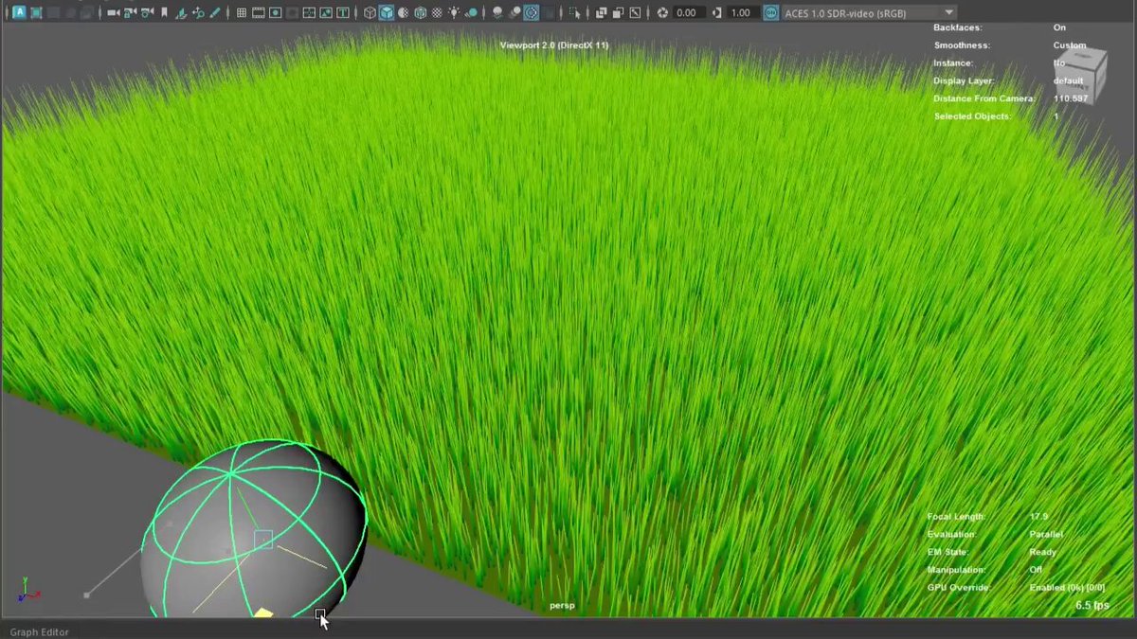
Task: Toggle the highlighted Multisample Anti-aliasing icon
Action: (532, 13)
